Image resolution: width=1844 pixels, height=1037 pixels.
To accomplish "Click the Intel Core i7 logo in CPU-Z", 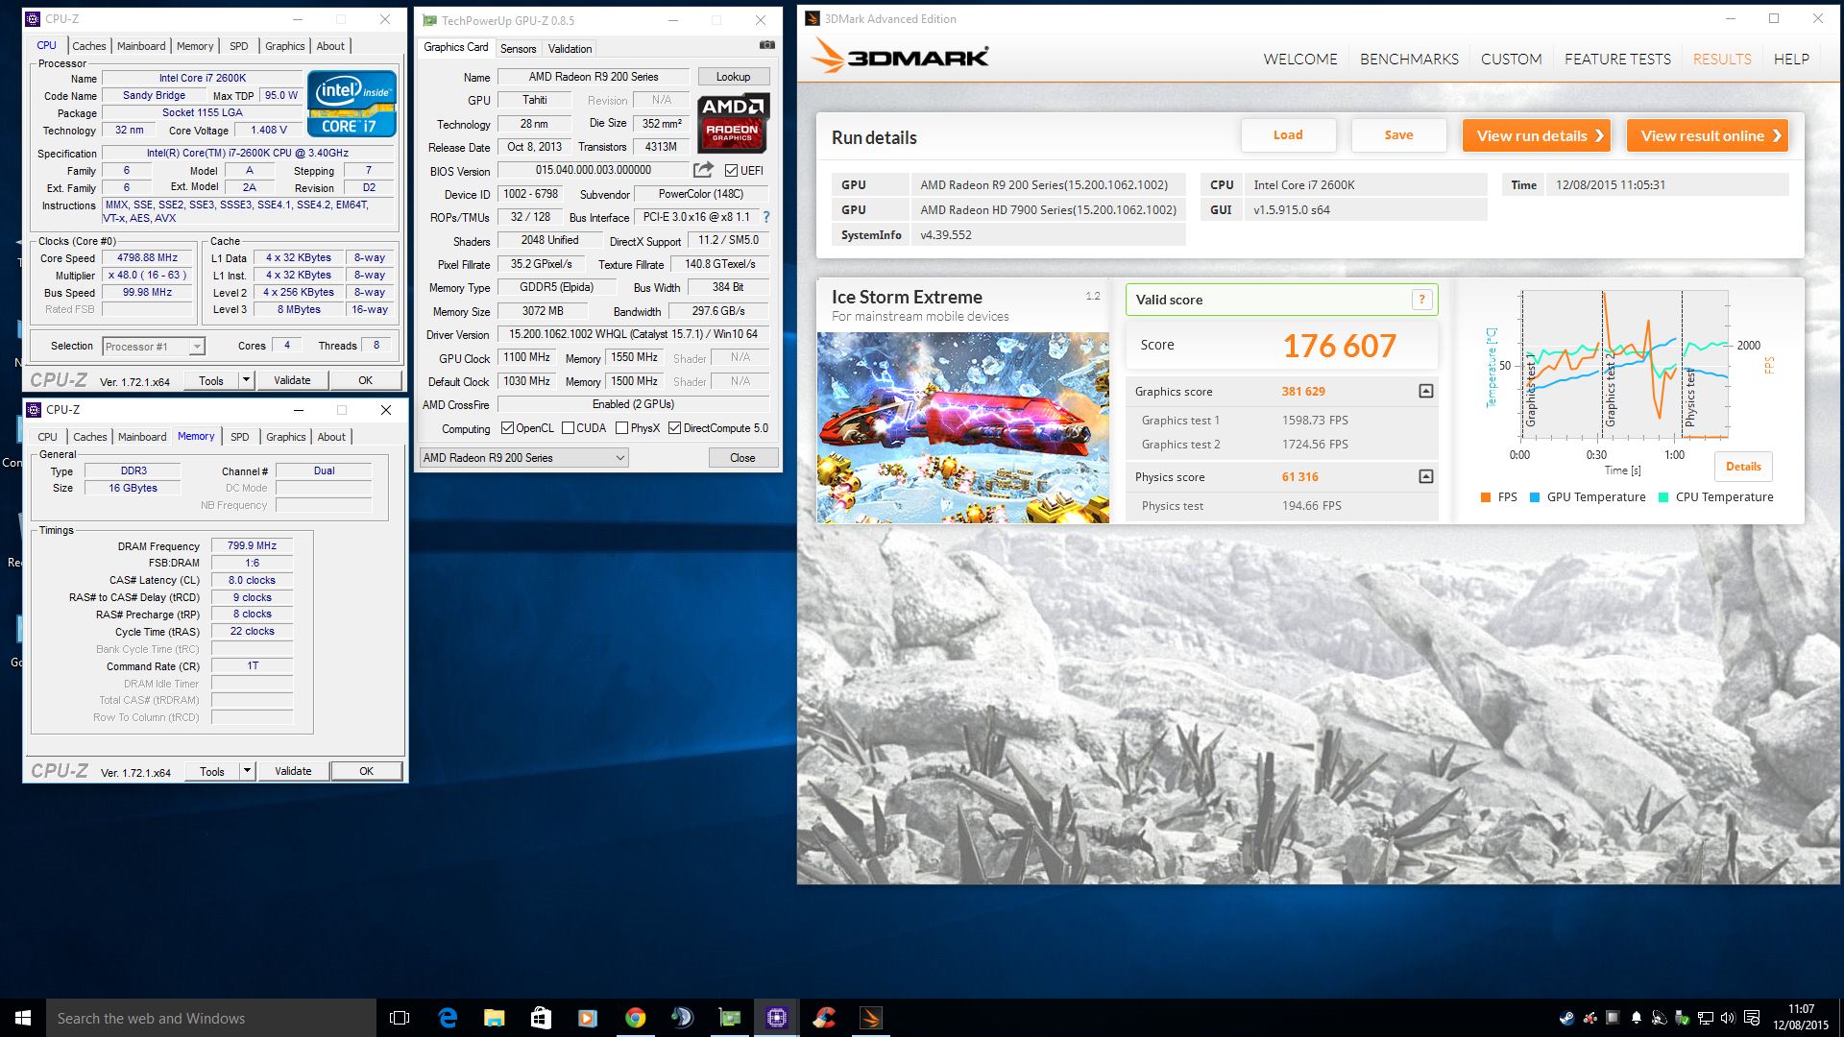I will [x=352, y=103].
